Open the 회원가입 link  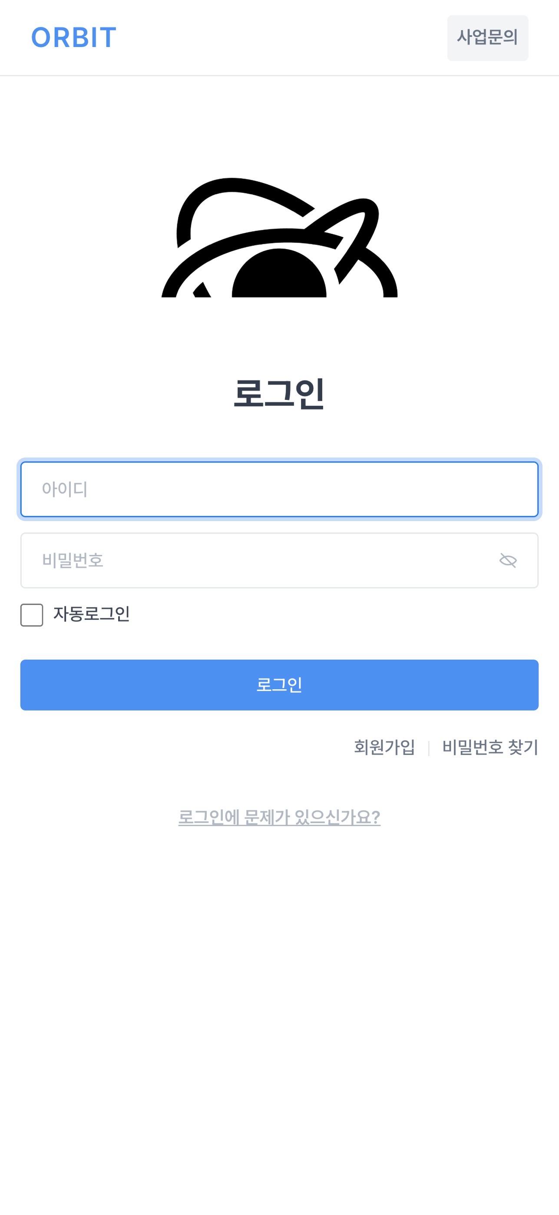384,747
